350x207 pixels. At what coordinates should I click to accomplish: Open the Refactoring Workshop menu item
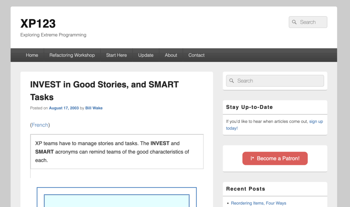(72, 55)
